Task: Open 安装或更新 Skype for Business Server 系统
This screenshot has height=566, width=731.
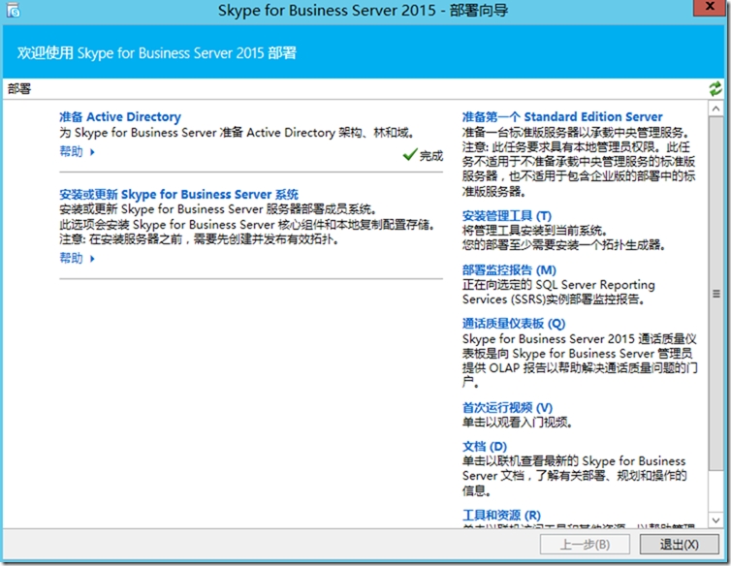Action: pyautogui.click(x=178, y=194)
